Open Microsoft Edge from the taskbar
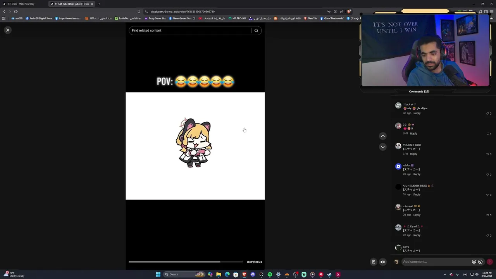 (x=227, y=274)
